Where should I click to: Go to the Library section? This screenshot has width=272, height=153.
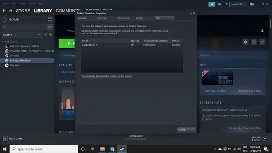point(43,11)
